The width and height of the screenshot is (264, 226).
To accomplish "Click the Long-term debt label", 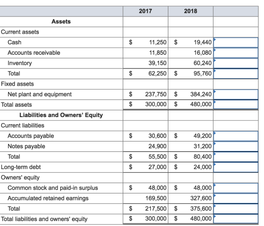I will pos(21,167).
